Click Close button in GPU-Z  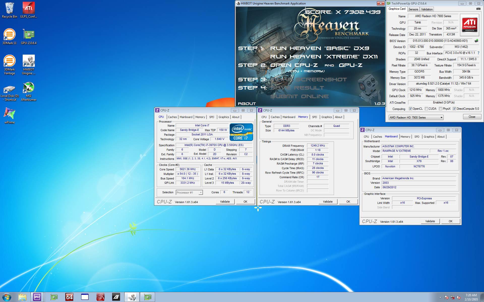click(472, 117)
